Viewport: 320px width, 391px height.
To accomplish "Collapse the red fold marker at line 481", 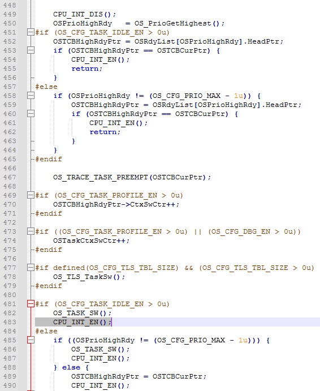I will pyautogui.click(x=31, y=304).
